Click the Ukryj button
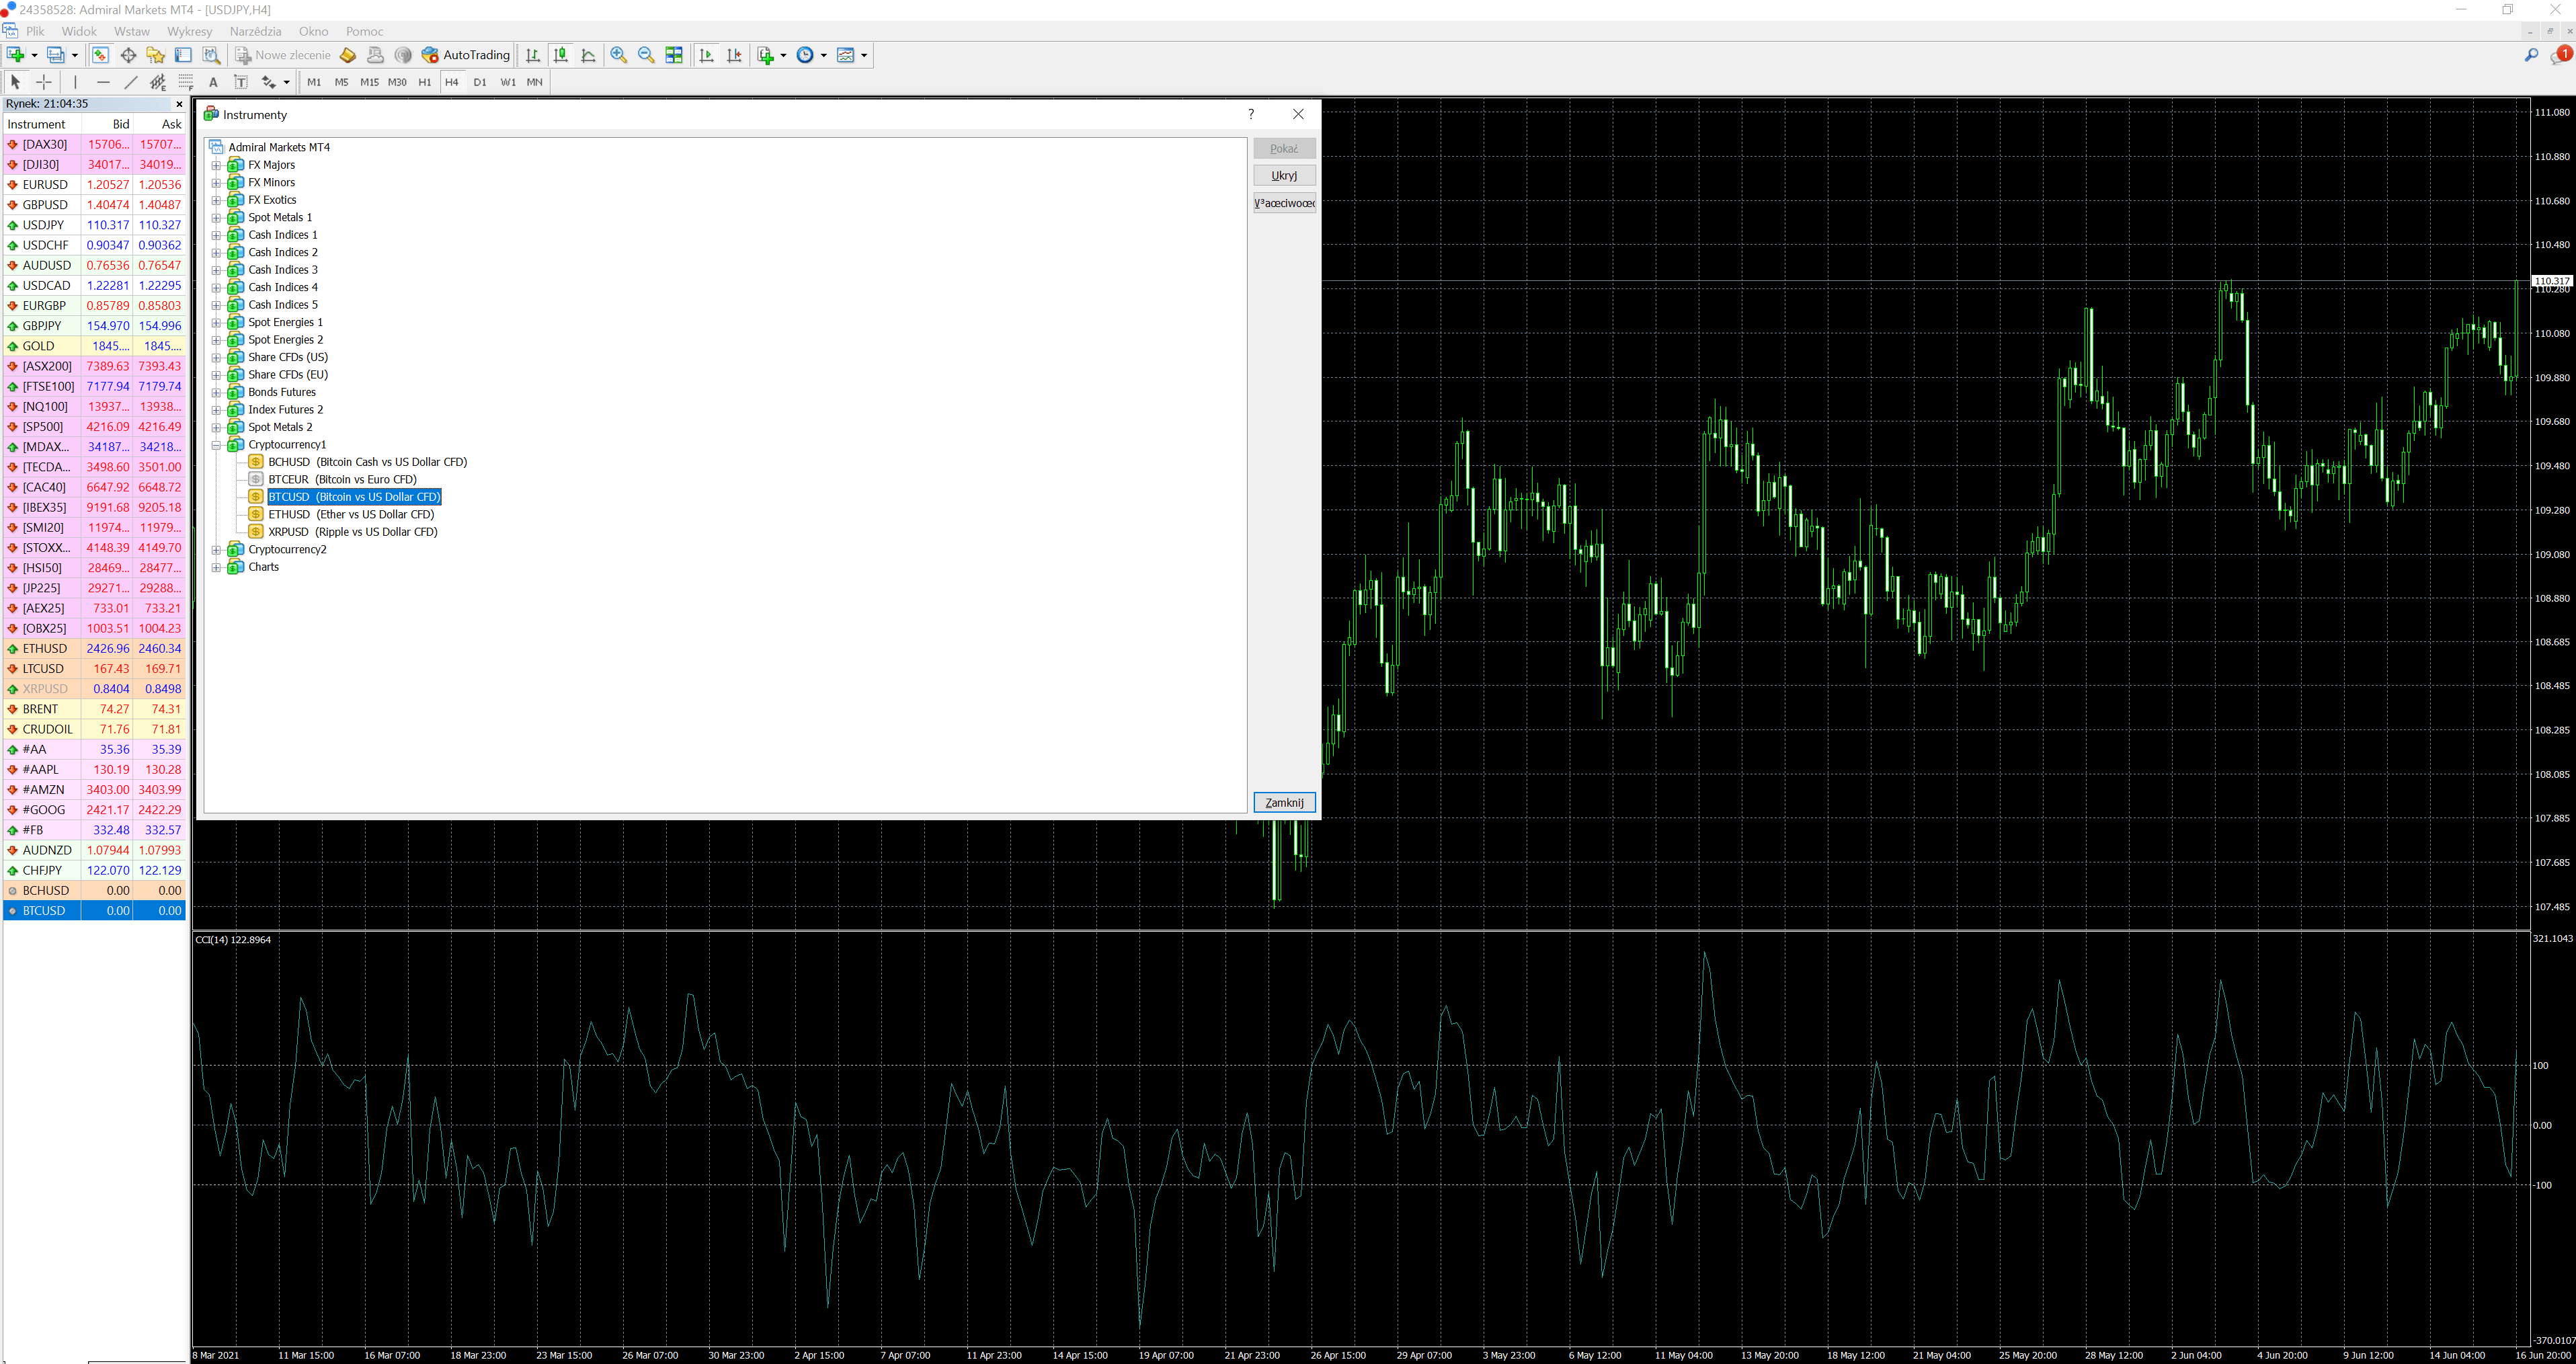Image resolution: width=2576 pixels, height=1364 pixels. coord(1284,175)
